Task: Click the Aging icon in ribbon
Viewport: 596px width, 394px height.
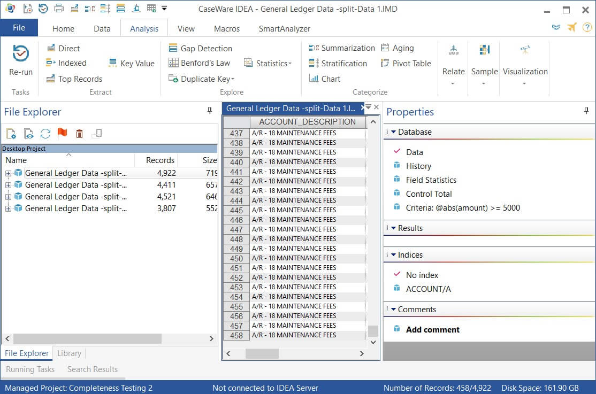Action: point(385,48)
